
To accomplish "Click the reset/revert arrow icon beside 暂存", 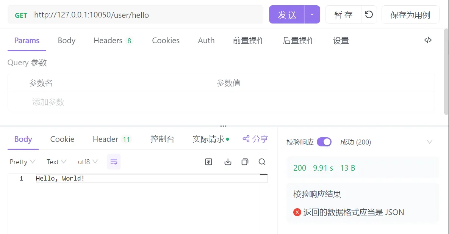I will coord(369,14).
